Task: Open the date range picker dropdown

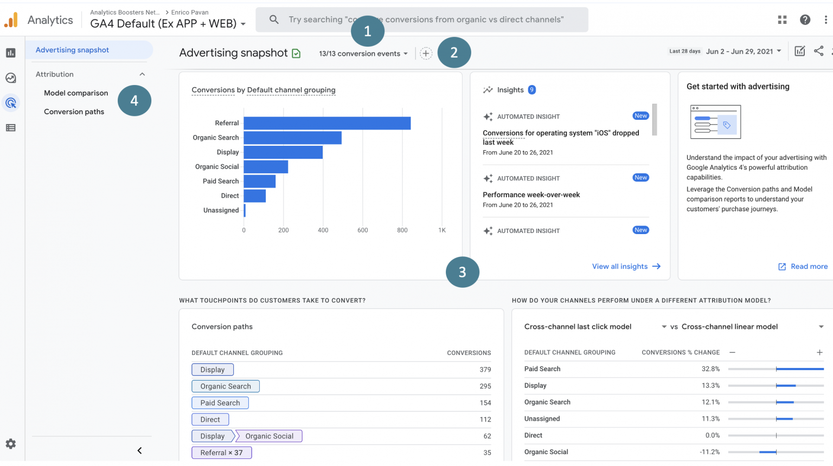Action: tap(744, 51)
